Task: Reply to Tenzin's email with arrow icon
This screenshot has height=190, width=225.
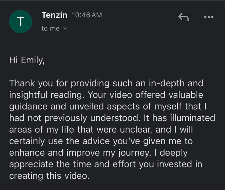Action: pyautogui.click(x=183, y=17)
